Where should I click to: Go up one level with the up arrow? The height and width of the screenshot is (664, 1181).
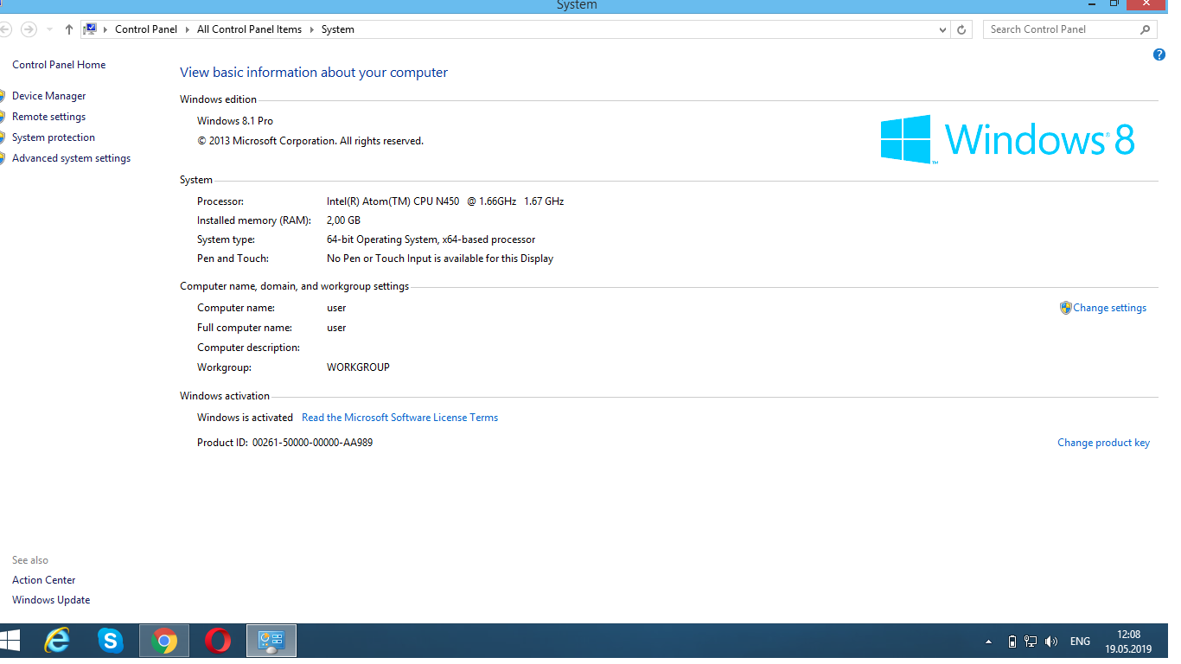[x=69, y=29]
